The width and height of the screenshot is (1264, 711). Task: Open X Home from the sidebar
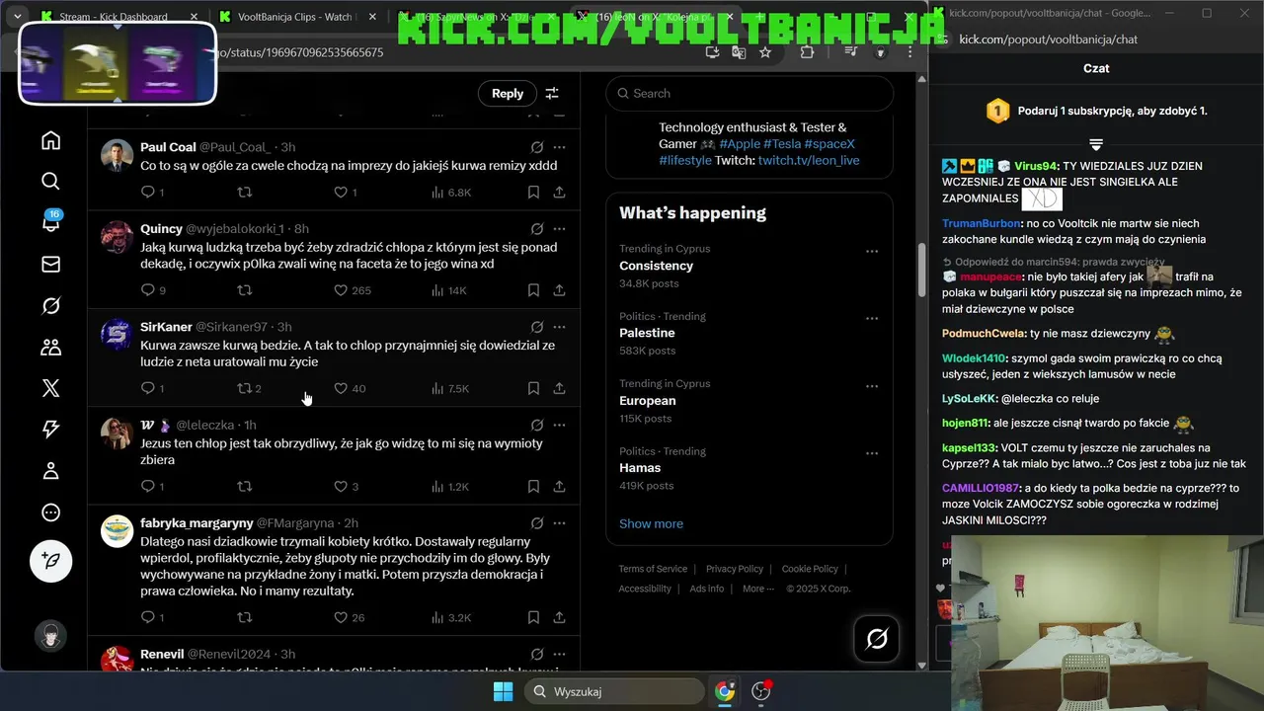click(x=50, y=140)
